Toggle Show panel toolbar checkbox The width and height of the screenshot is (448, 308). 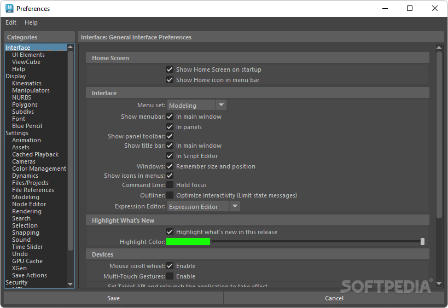click(170, 136)
